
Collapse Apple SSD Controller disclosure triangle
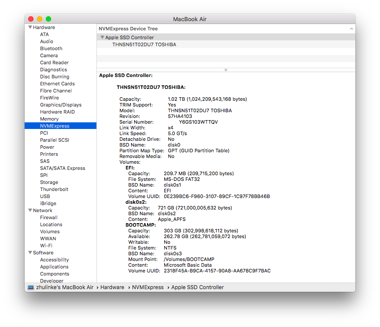[x=102, y=37]
